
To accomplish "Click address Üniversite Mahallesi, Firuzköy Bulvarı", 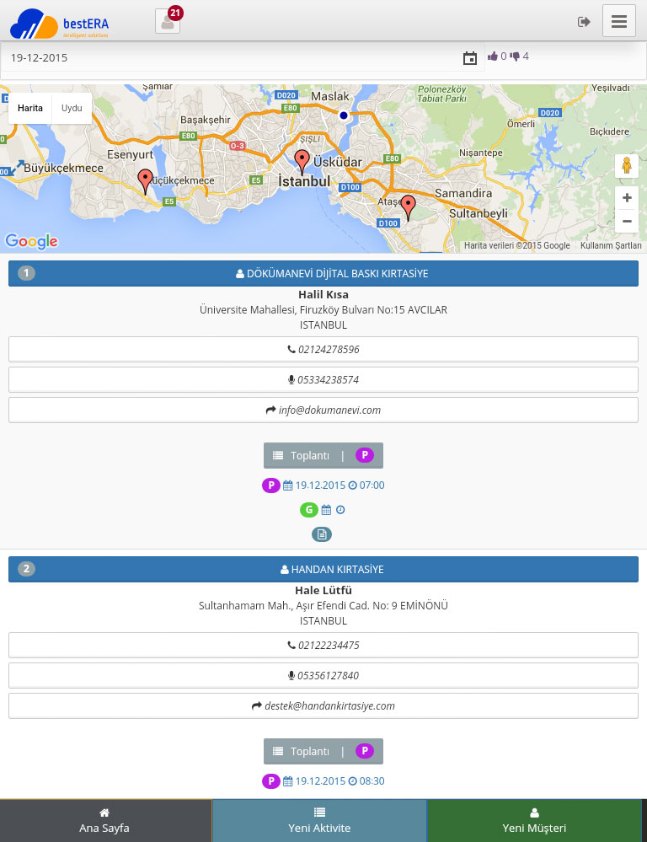I will click(323, 310).
